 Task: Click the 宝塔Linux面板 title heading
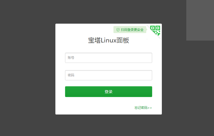point(109,40)
